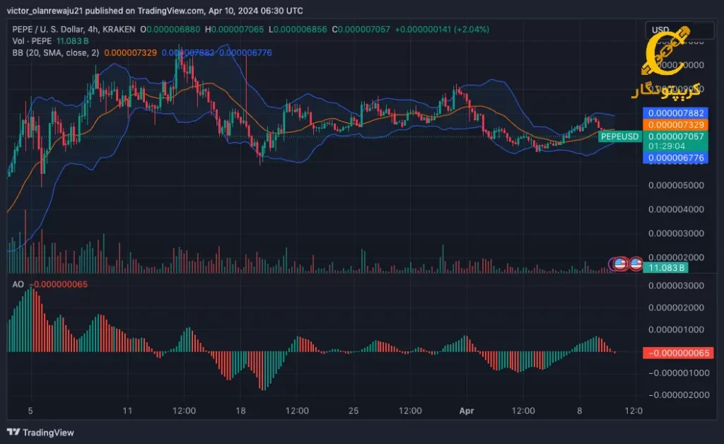Click the 12:00 label between Apr and 8

click(523, 411)
